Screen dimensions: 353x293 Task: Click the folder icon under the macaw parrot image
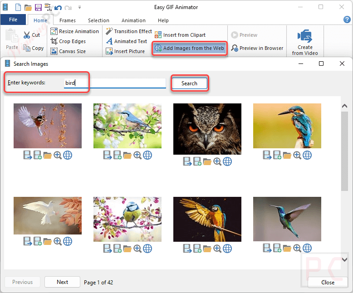207,249
